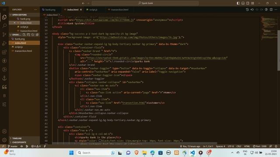Open bank.png from the project file tree
This screenshot has width=280, height=157.
click(24, 39)
